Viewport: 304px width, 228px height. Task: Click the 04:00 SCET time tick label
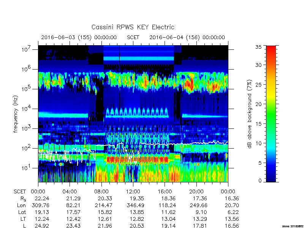point(70,192)
